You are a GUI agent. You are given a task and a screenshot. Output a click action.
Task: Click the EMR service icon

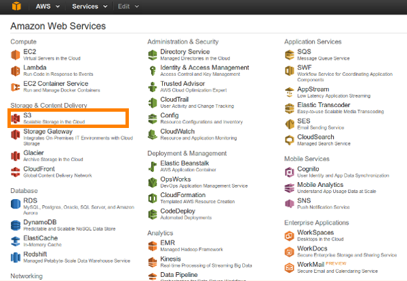click(153, 246)
